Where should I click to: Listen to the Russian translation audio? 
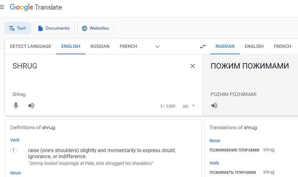point(214,106)
